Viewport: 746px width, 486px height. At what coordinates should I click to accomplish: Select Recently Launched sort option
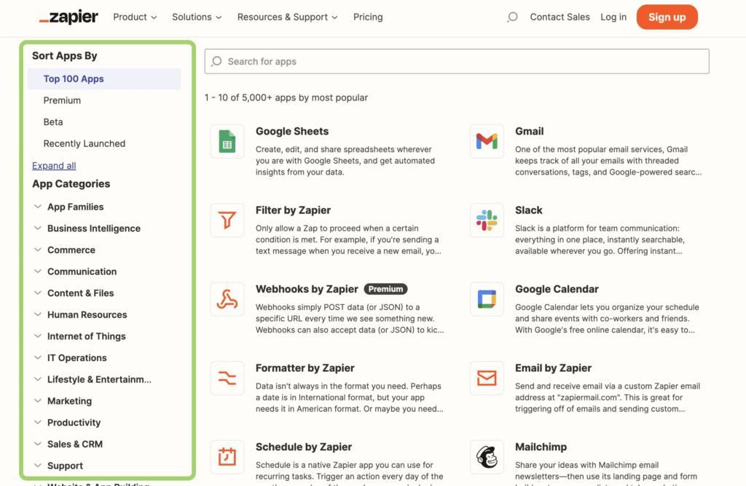click(x=85, y=143)
